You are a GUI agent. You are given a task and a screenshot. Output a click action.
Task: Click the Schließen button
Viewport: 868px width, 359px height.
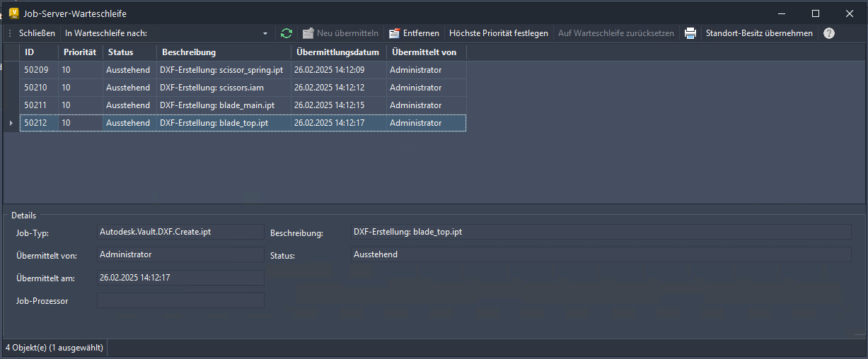tap(37, 33)
